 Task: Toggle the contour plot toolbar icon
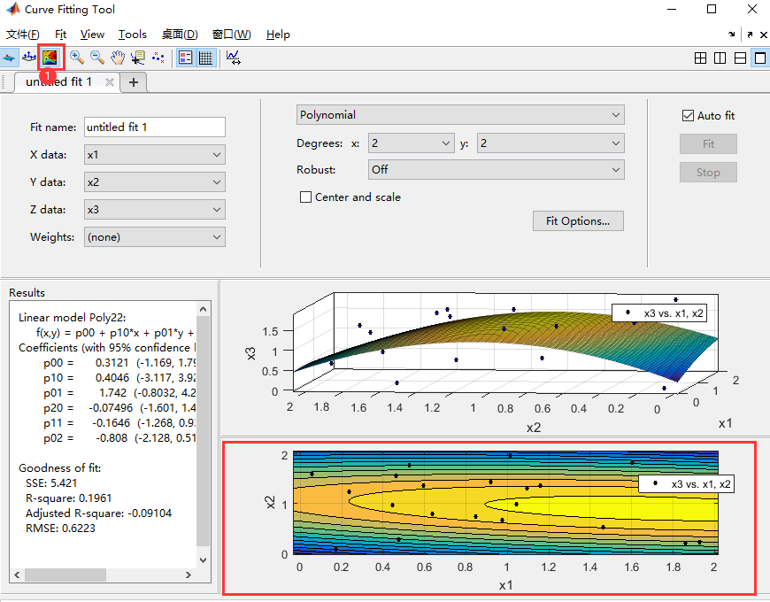[x=50, y=58]
